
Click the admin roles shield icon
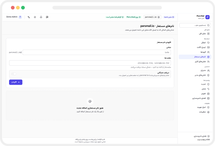point(208,75)
